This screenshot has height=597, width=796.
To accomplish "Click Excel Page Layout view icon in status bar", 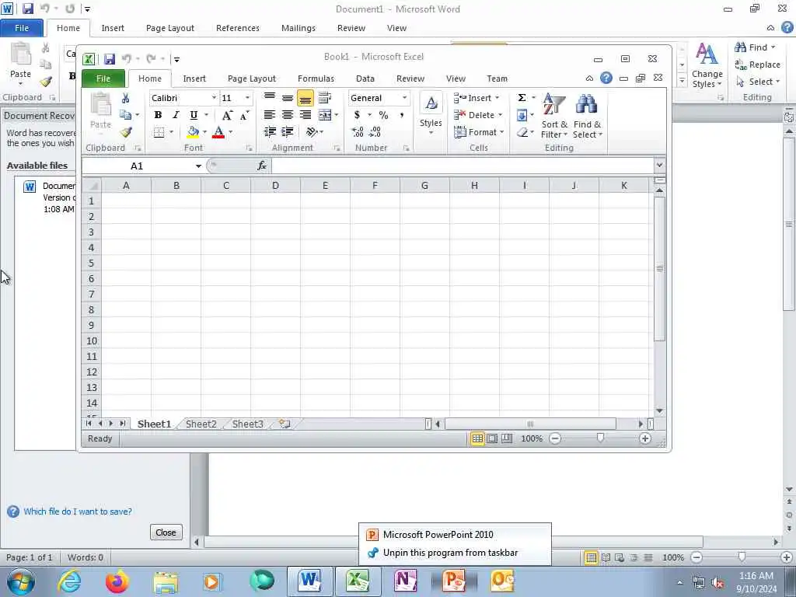I will click(x=492, y=438).
